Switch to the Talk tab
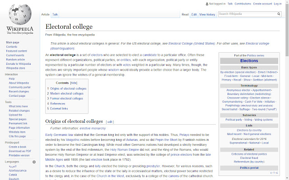This screenshot has width=289, height=180. click(55, 14)
